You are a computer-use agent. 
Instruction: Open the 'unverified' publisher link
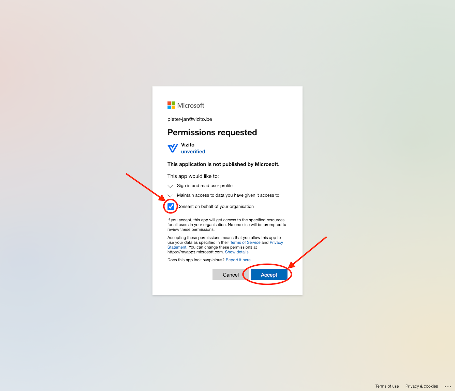(193, 152)
